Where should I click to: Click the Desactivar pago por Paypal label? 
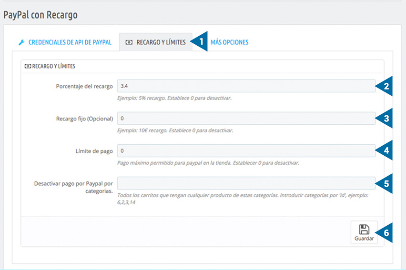tap(73, 187)
